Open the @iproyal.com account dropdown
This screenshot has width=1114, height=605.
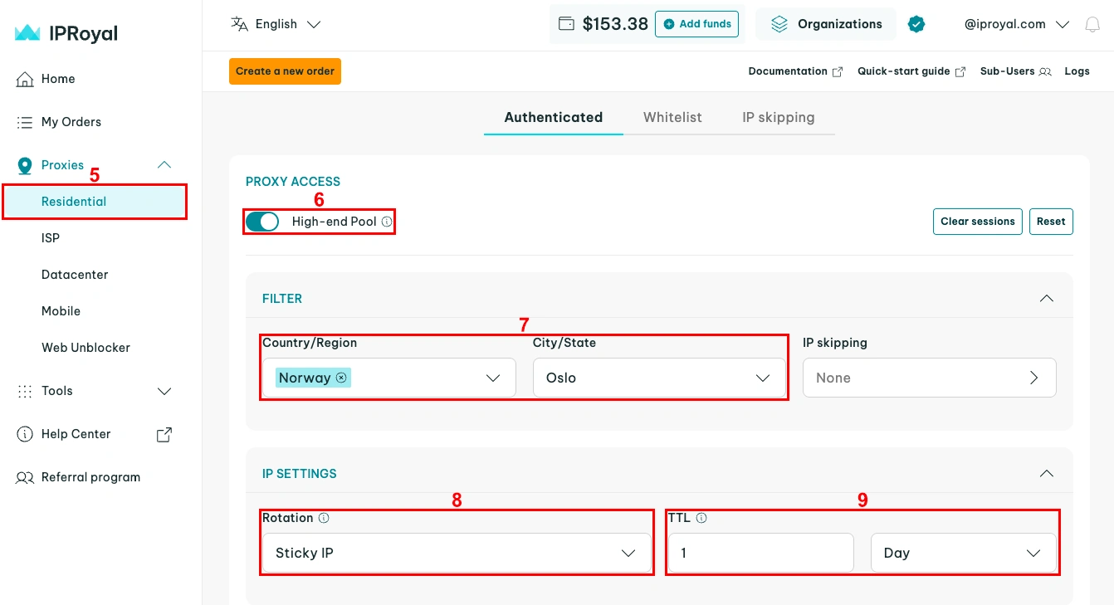(1017, 24)
